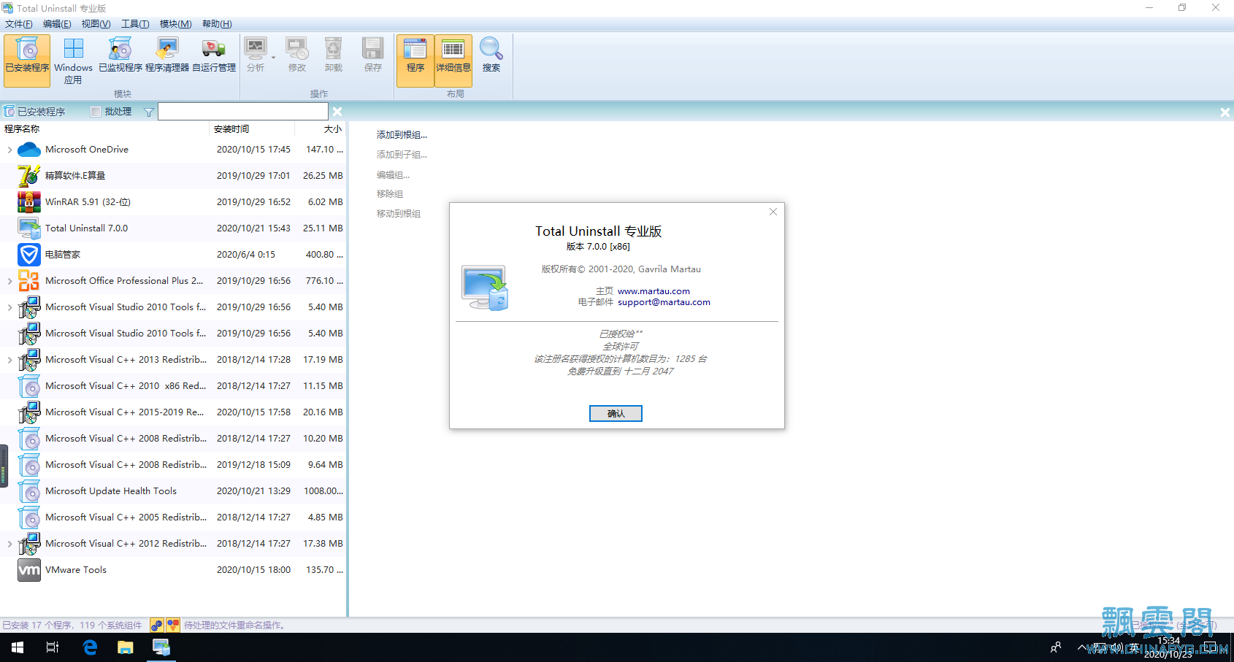Open the 编辑(E) menu
The width and height of the screenshot is (1234, 662).
(x=57, y=24)
